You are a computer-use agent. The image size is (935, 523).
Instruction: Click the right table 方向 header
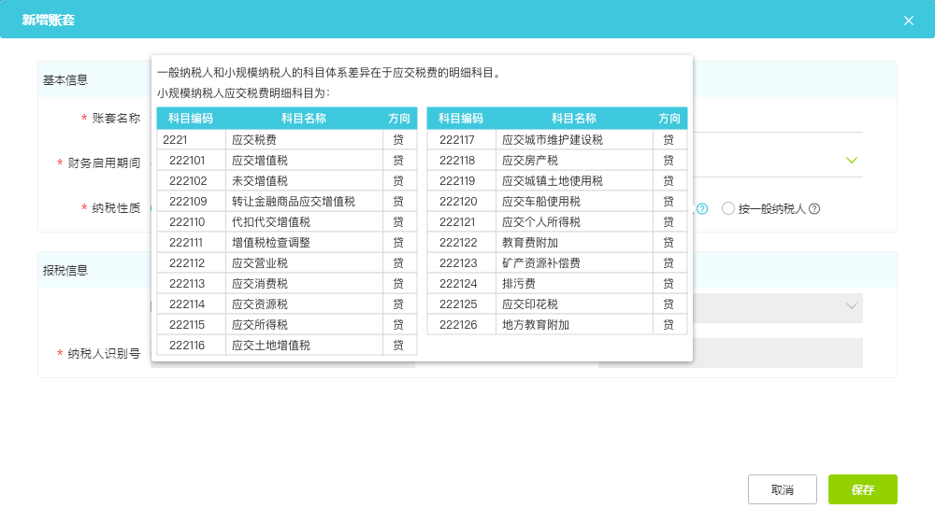point(669,119)
